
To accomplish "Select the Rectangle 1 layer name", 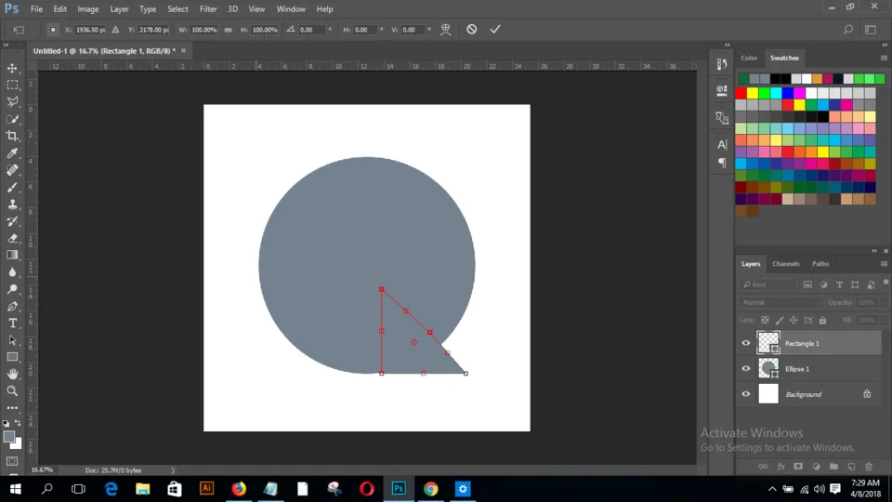I will 802,343.
